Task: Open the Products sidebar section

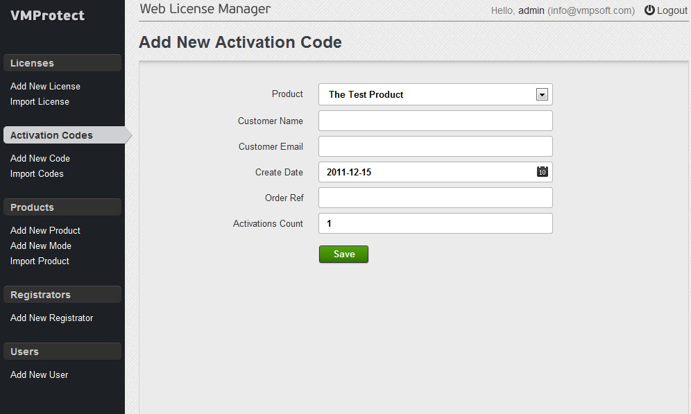Action: (x=32, y=207)
